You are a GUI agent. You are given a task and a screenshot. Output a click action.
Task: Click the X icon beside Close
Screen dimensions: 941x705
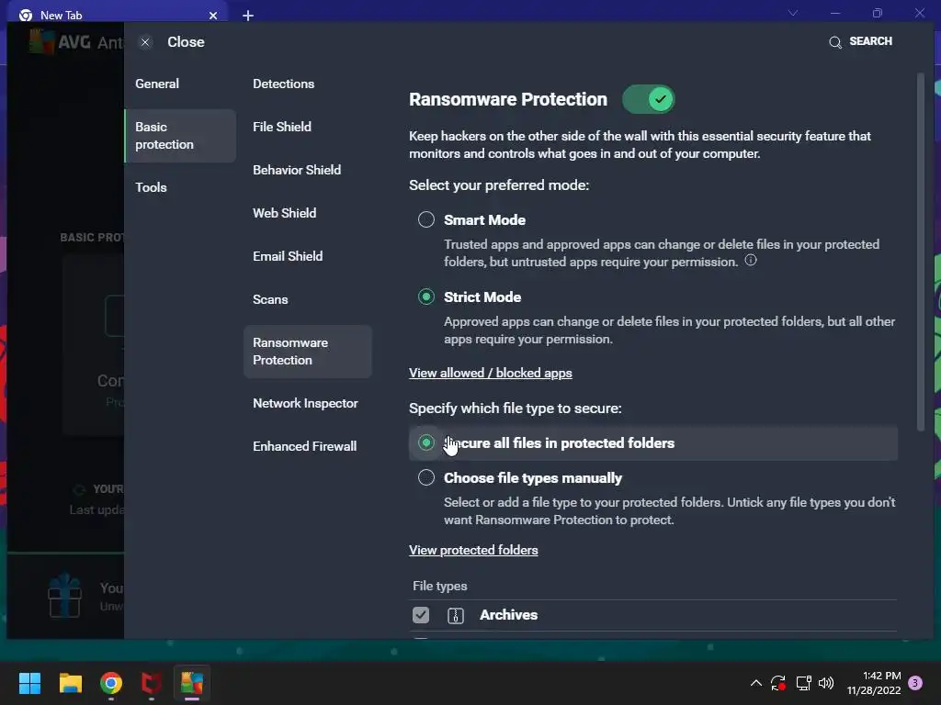click(145, 42)
